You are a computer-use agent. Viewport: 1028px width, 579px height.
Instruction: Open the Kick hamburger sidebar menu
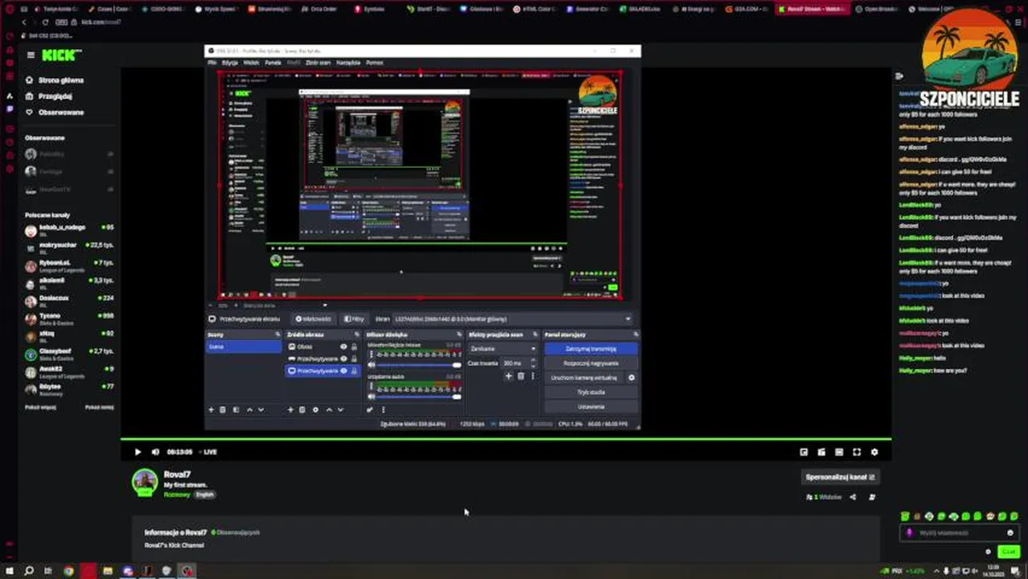pos(31,55)
